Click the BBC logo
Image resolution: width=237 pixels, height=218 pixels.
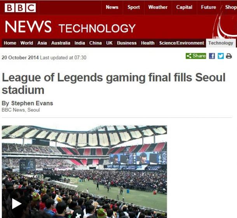tap(20, 7)
